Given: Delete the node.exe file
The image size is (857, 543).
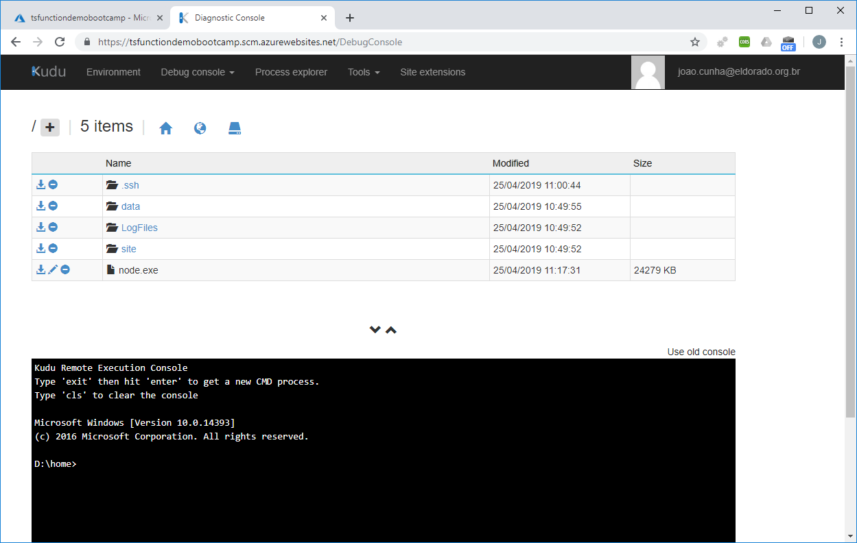Looking at the screenshot, I should coord(65,270).
